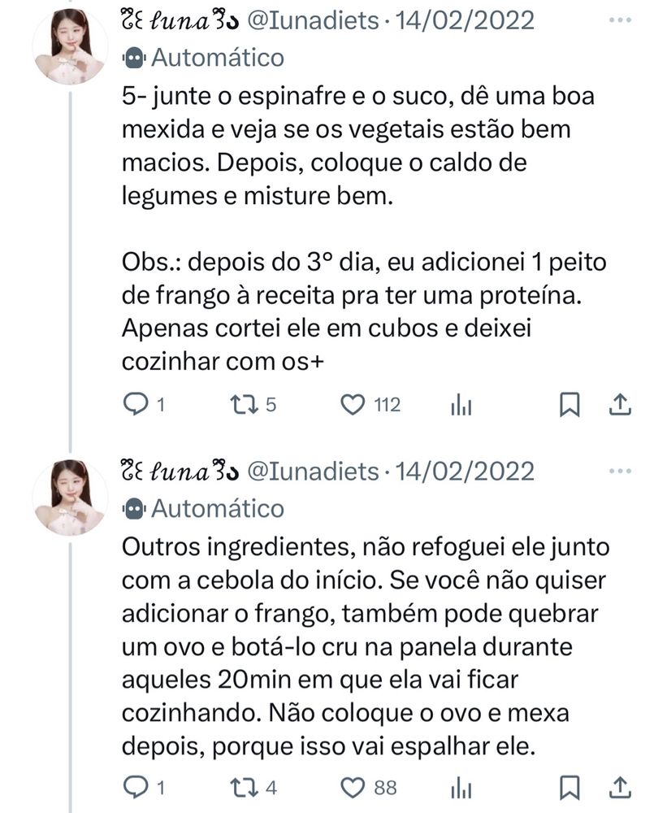Image resolution: width=667 pixels, height=813 pixels.
Task: Share the second tweet
Action: pyautogui.click(x=617, y=785)
